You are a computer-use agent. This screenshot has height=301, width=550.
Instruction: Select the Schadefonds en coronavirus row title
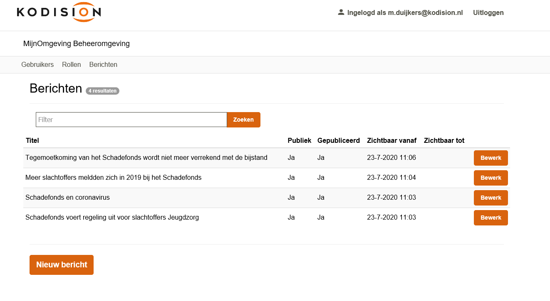click(67, 198)
